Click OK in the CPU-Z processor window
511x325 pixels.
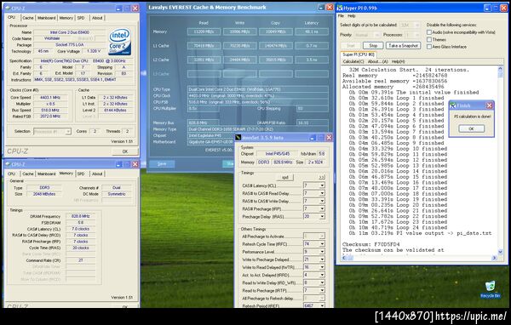click(x=125, y=151)
